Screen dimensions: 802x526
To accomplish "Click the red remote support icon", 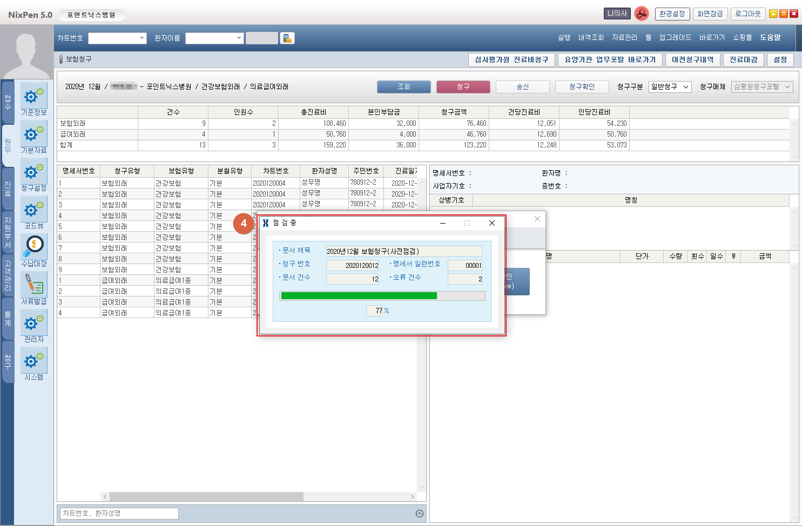I will [x=642, y=14].
